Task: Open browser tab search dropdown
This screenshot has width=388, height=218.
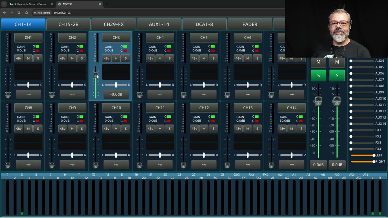Action: click(4, 4)
